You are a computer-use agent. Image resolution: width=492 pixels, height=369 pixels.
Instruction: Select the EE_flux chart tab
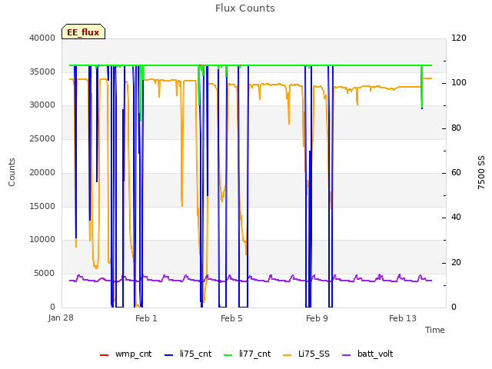(x=83, y=32)
